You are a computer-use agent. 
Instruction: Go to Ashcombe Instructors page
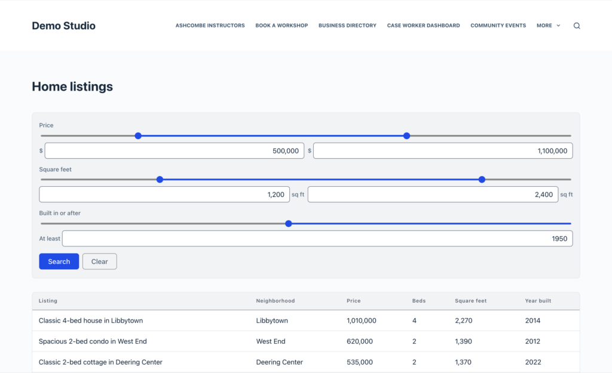click(210, 25)
